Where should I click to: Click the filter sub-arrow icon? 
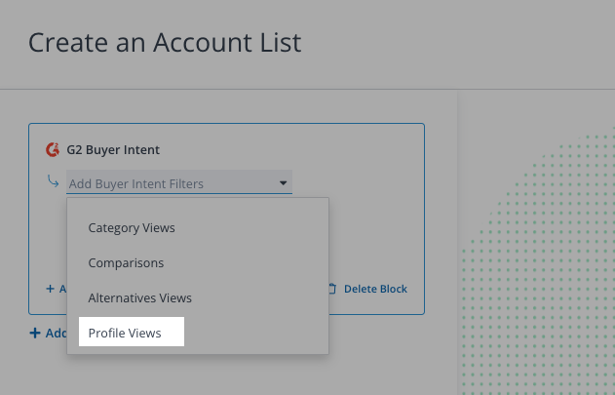pos(53,181)
